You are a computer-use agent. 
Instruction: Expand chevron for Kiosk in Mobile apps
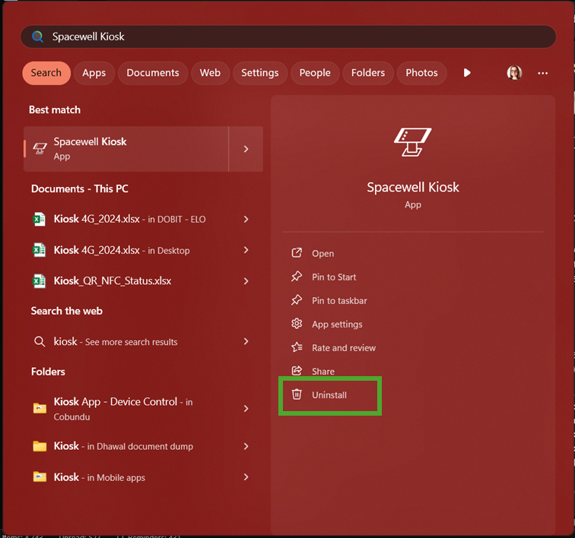click(246, 477)
